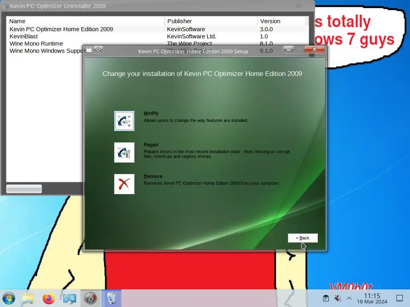Screen dimensions: 410x307
Task: Click the Modify option label
Action: (151, 113)
